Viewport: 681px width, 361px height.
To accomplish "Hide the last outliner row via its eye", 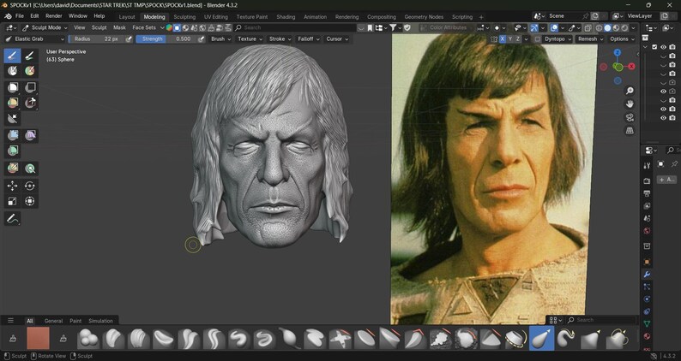I will [x=663, y=118].
